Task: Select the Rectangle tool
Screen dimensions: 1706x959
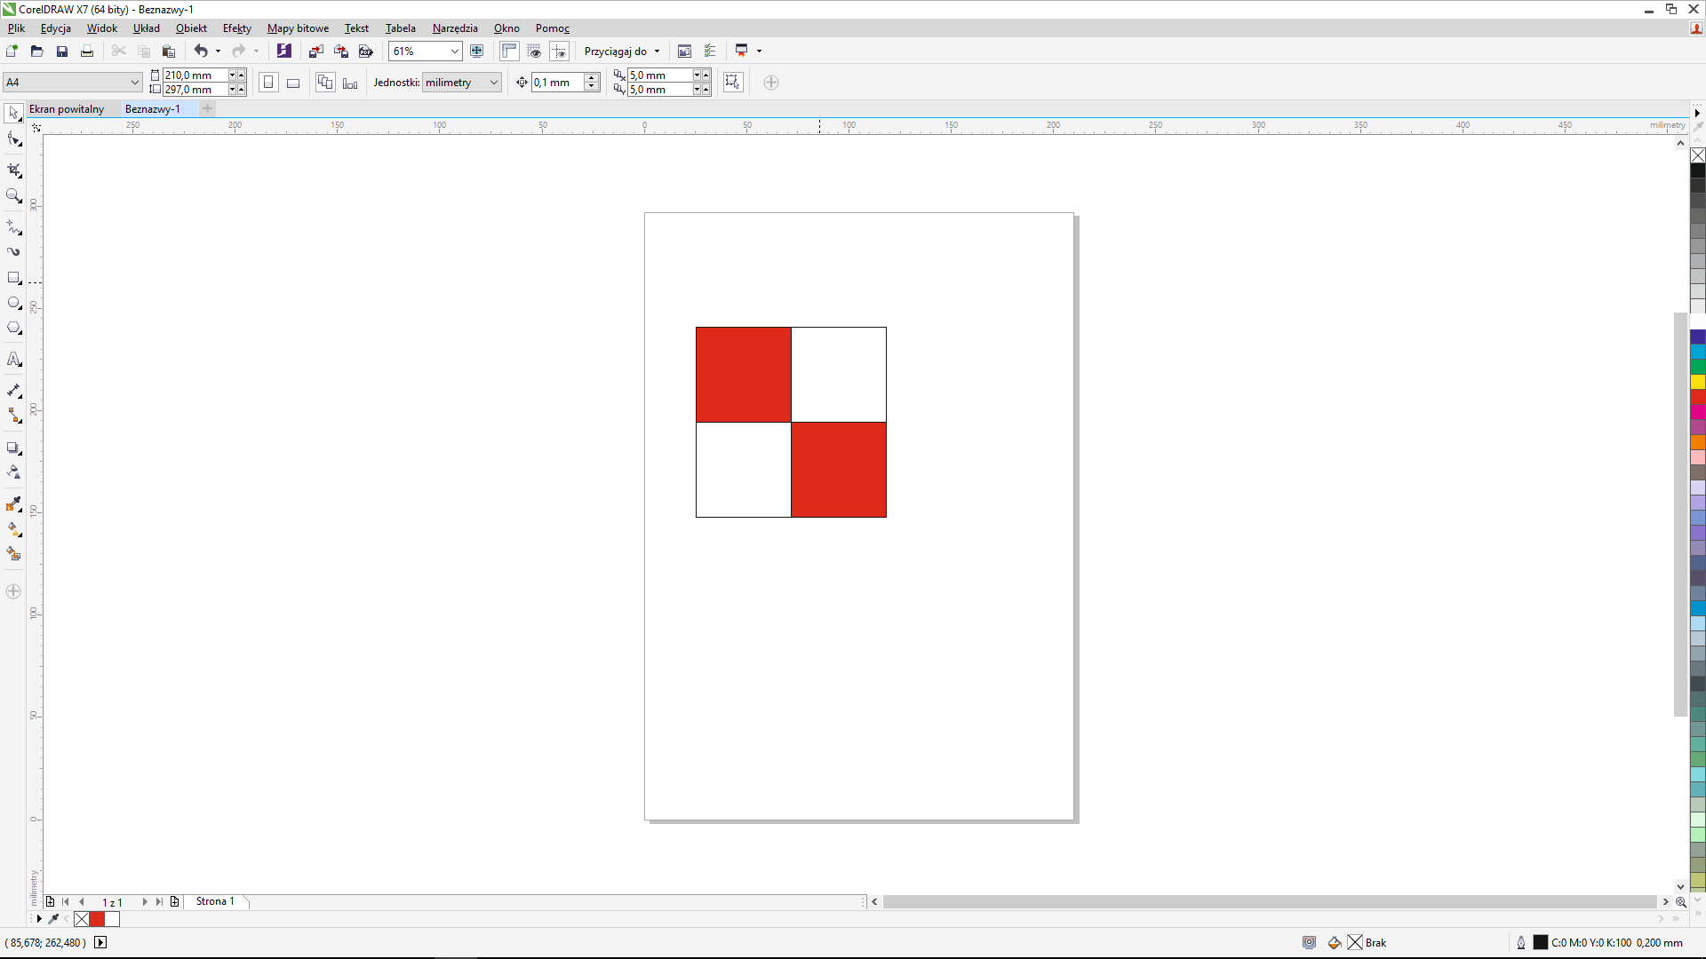Action: [13, 278]
